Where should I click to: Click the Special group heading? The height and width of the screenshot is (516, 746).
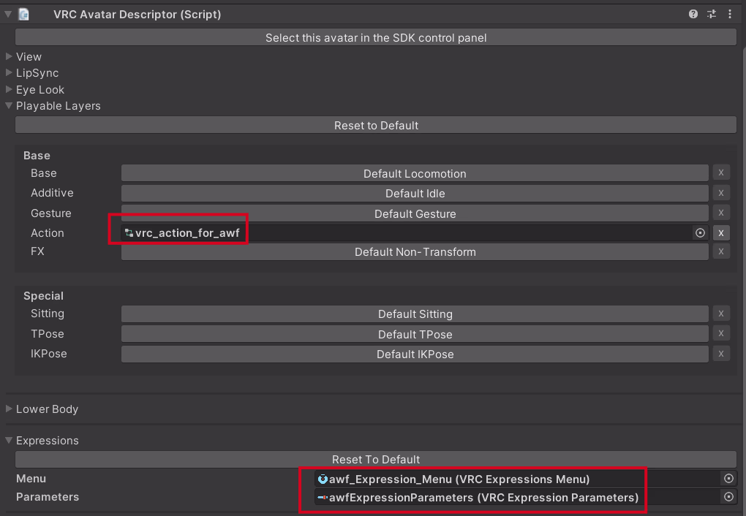pos(43,296)
